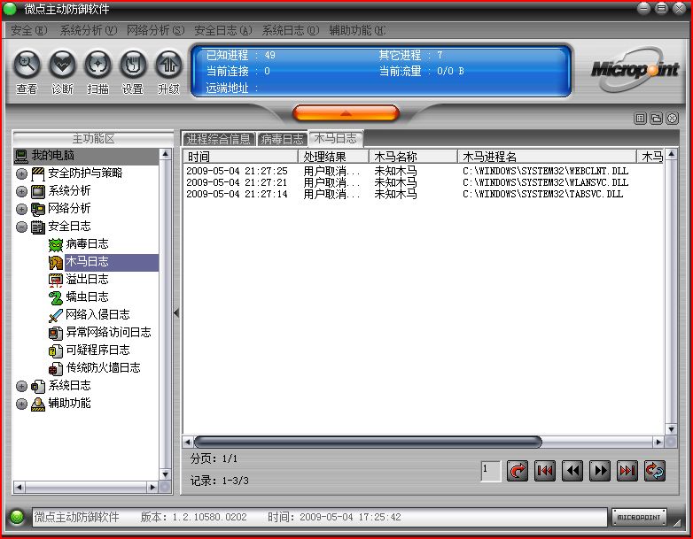Collapse the 安全日志 tree node
This screenshot has height=539, width=693.
[x=21, y=227]
